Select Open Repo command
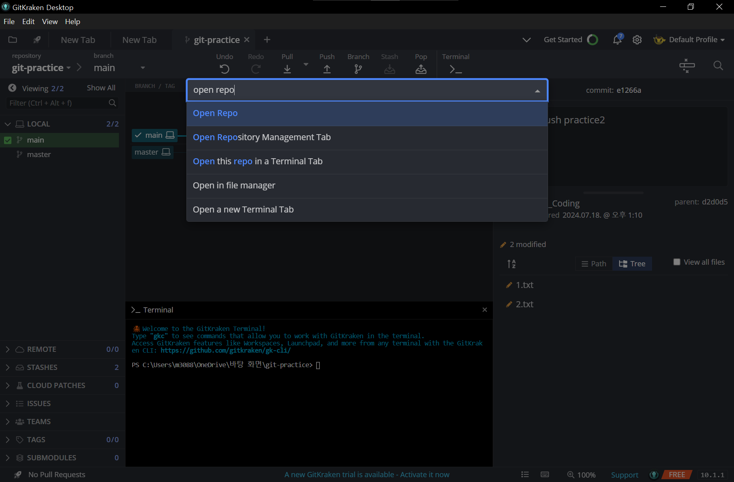734x482 pixels. tap(367, 114)
